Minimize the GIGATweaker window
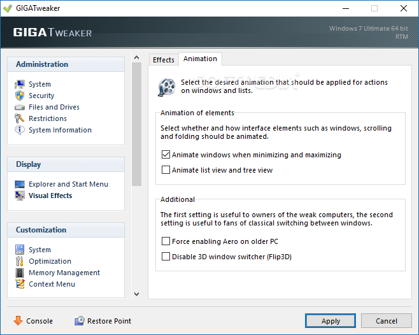This screenshot has height=335, width=419. 346,8
